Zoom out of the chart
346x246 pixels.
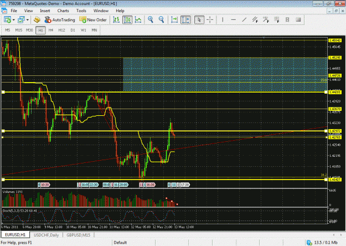coord(161,20)
